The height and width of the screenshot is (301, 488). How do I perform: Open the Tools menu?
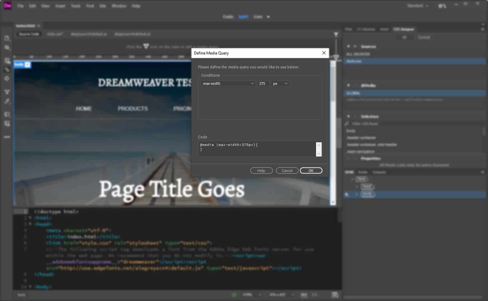(75, 6)
